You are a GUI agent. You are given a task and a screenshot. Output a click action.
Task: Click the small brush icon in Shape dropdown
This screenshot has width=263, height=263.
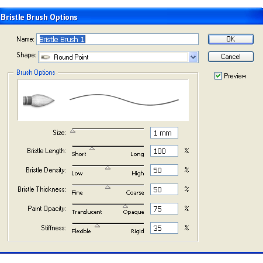[46, 57]
